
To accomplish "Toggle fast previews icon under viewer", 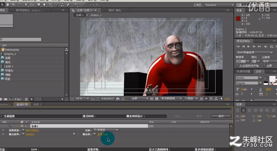I will click(206, 99).
